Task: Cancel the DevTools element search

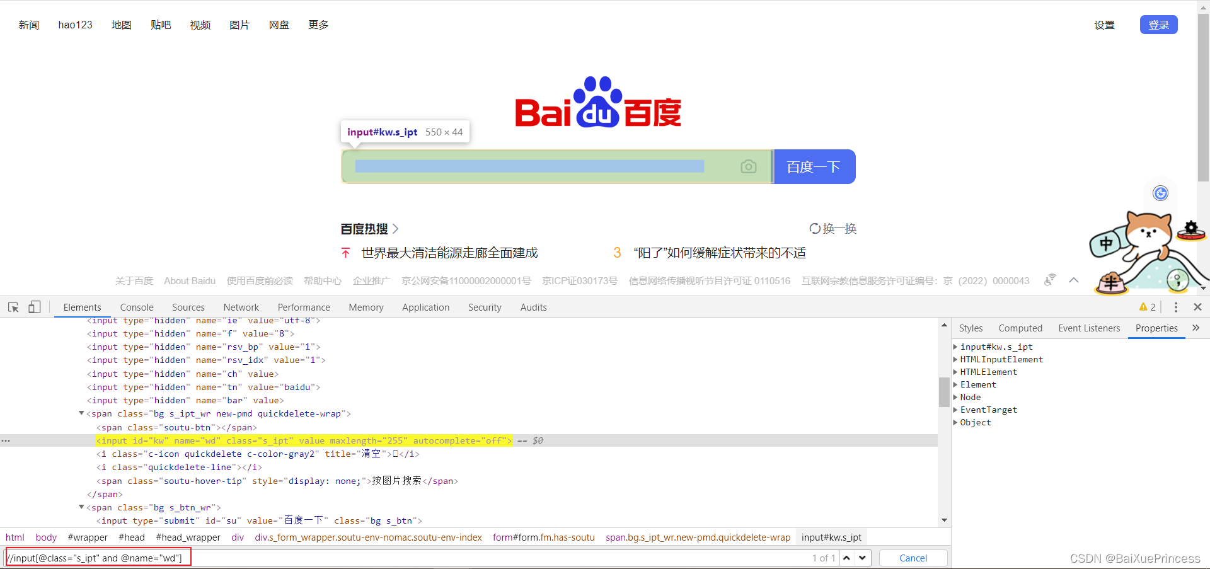Action: click(913, 558)
